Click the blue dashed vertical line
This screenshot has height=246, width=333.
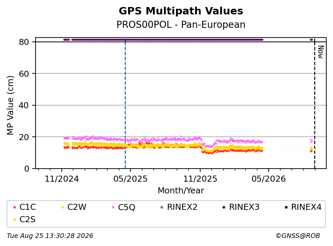coord(125,104)
